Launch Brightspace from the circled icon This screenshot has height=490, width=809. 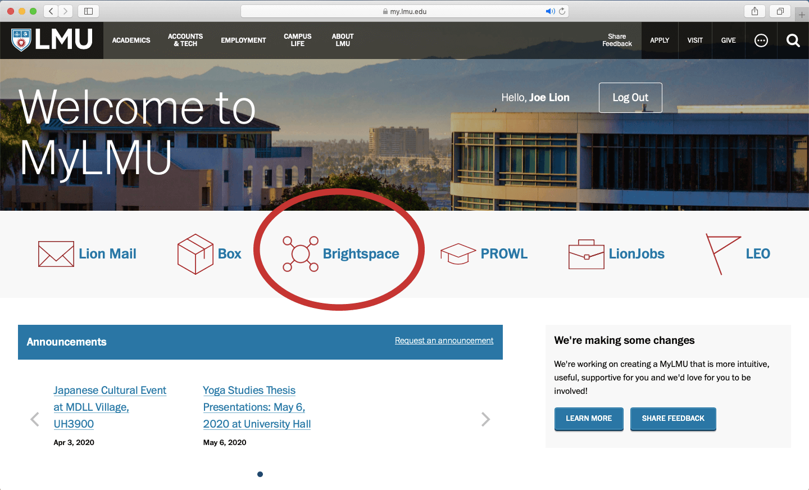338,253
